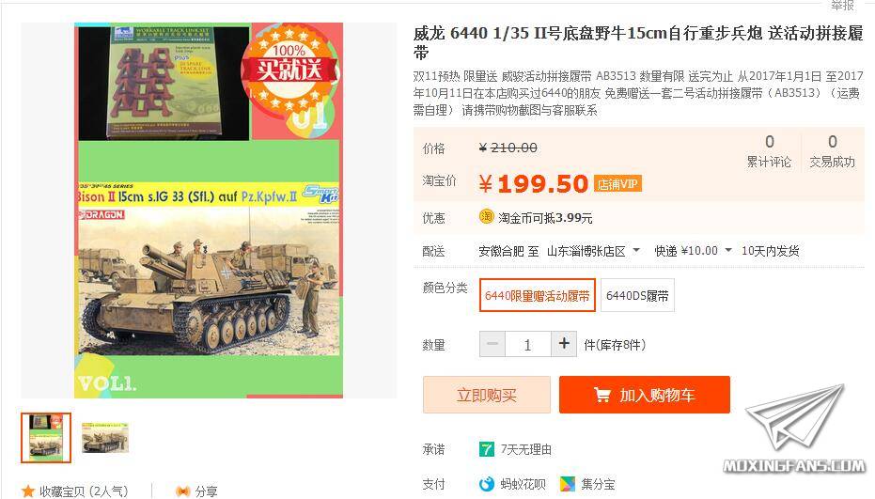875x499 pixels.
Task: Open 累计评论 reviews count
Action: 769,150
